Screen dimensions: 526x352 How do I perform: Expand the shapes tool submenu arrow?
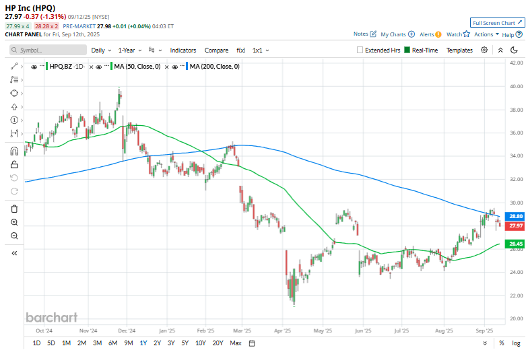click(22, 93)
